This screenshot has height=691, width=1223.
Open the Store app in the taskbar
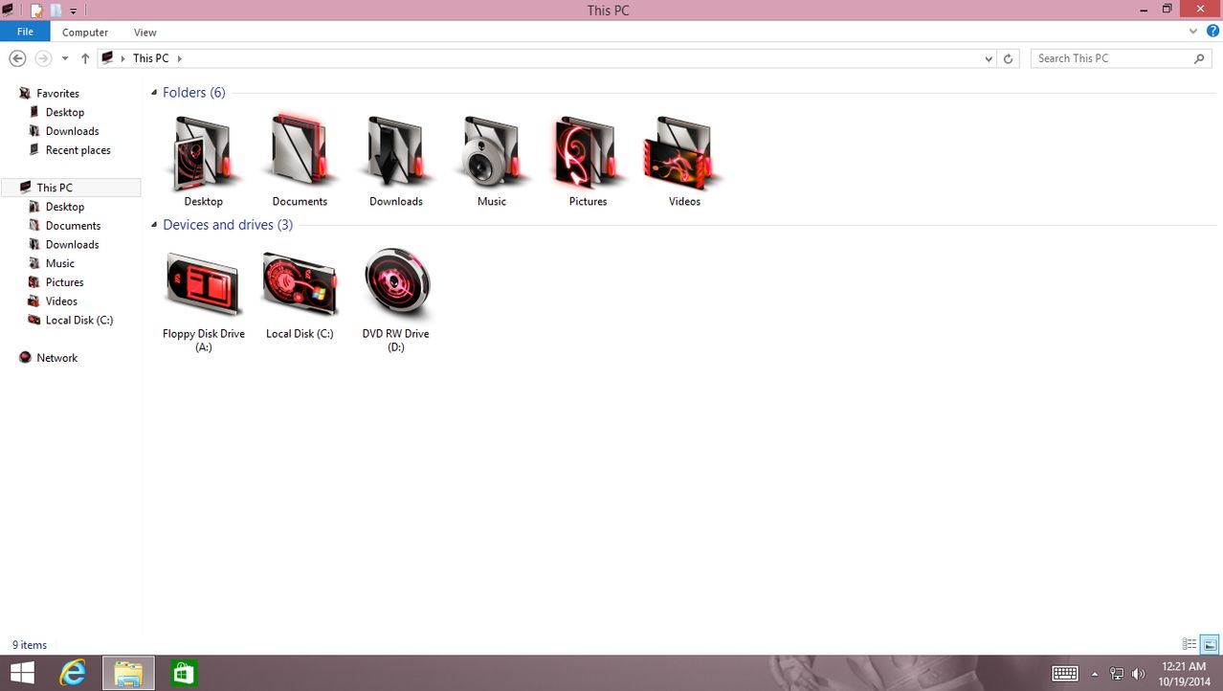183,673
